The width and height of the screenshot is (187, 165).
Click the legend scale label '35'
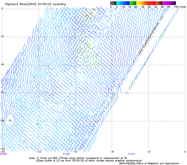coord(156,7)
